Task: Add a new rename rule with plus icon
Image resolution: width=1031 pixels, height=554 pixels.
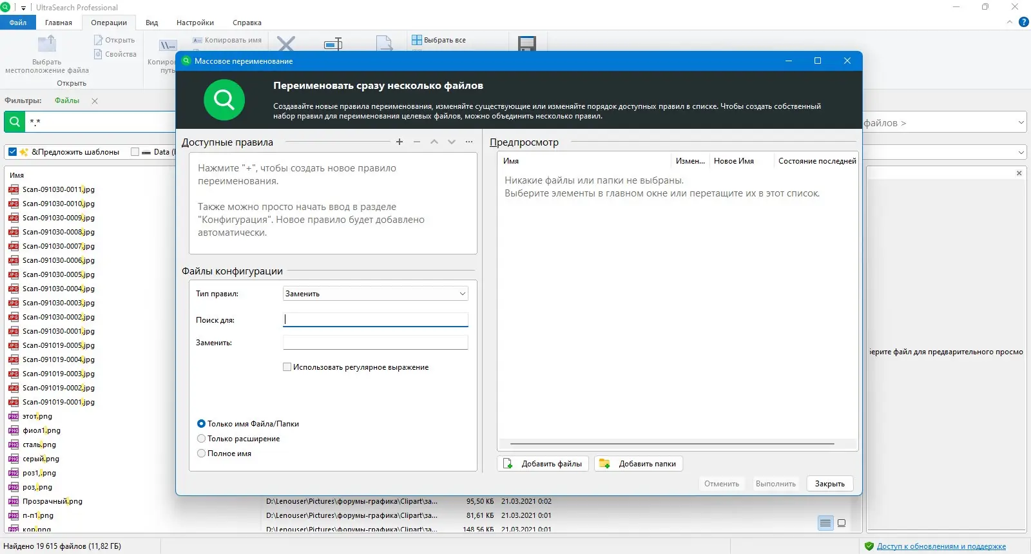Action: pyautogui.click(x=400, y=142)
